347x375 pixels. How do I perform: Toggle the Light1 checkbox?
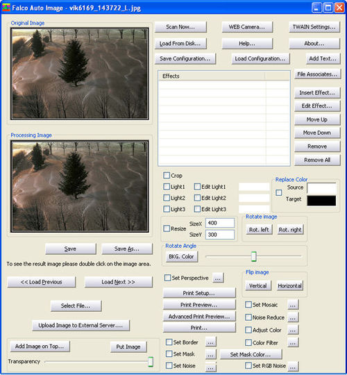click(x=167, y=187)
